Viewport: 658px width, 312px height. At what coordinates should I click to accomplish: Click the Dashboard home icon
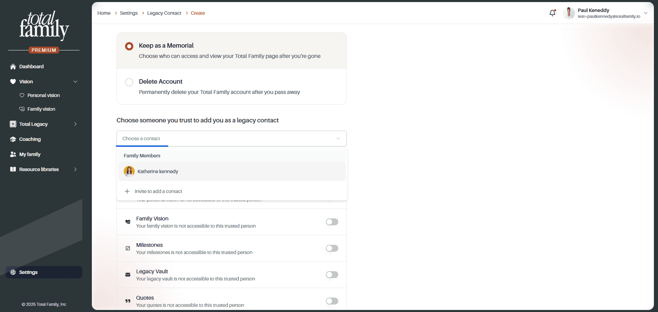point(13,67)
